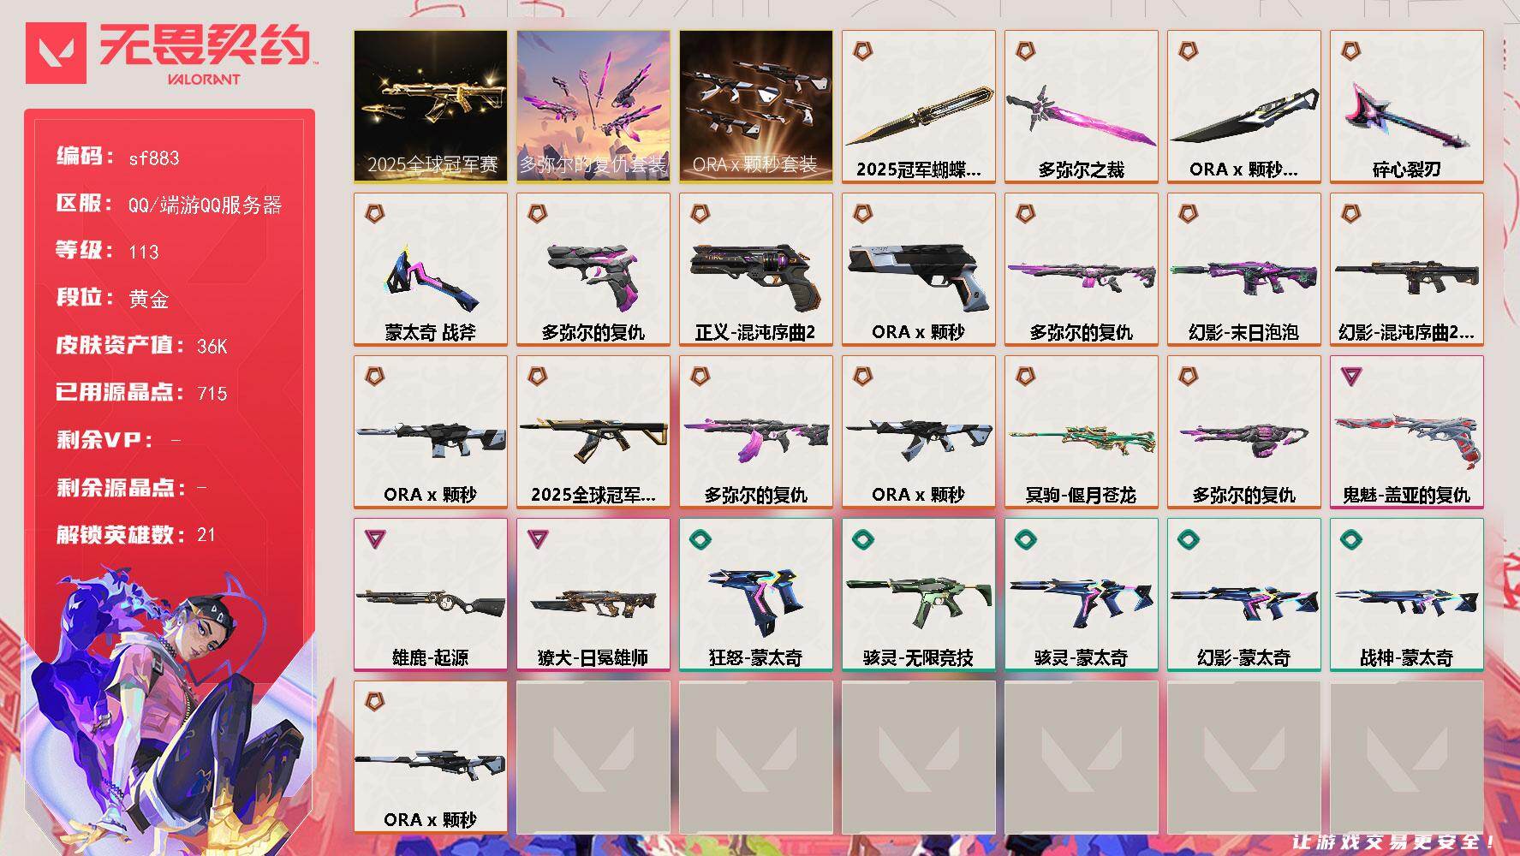The height and width of the screenshot is (856, 1520).
Task: Select the 2025冠军蝴蝶 knife card
Action: pos(919,107)
